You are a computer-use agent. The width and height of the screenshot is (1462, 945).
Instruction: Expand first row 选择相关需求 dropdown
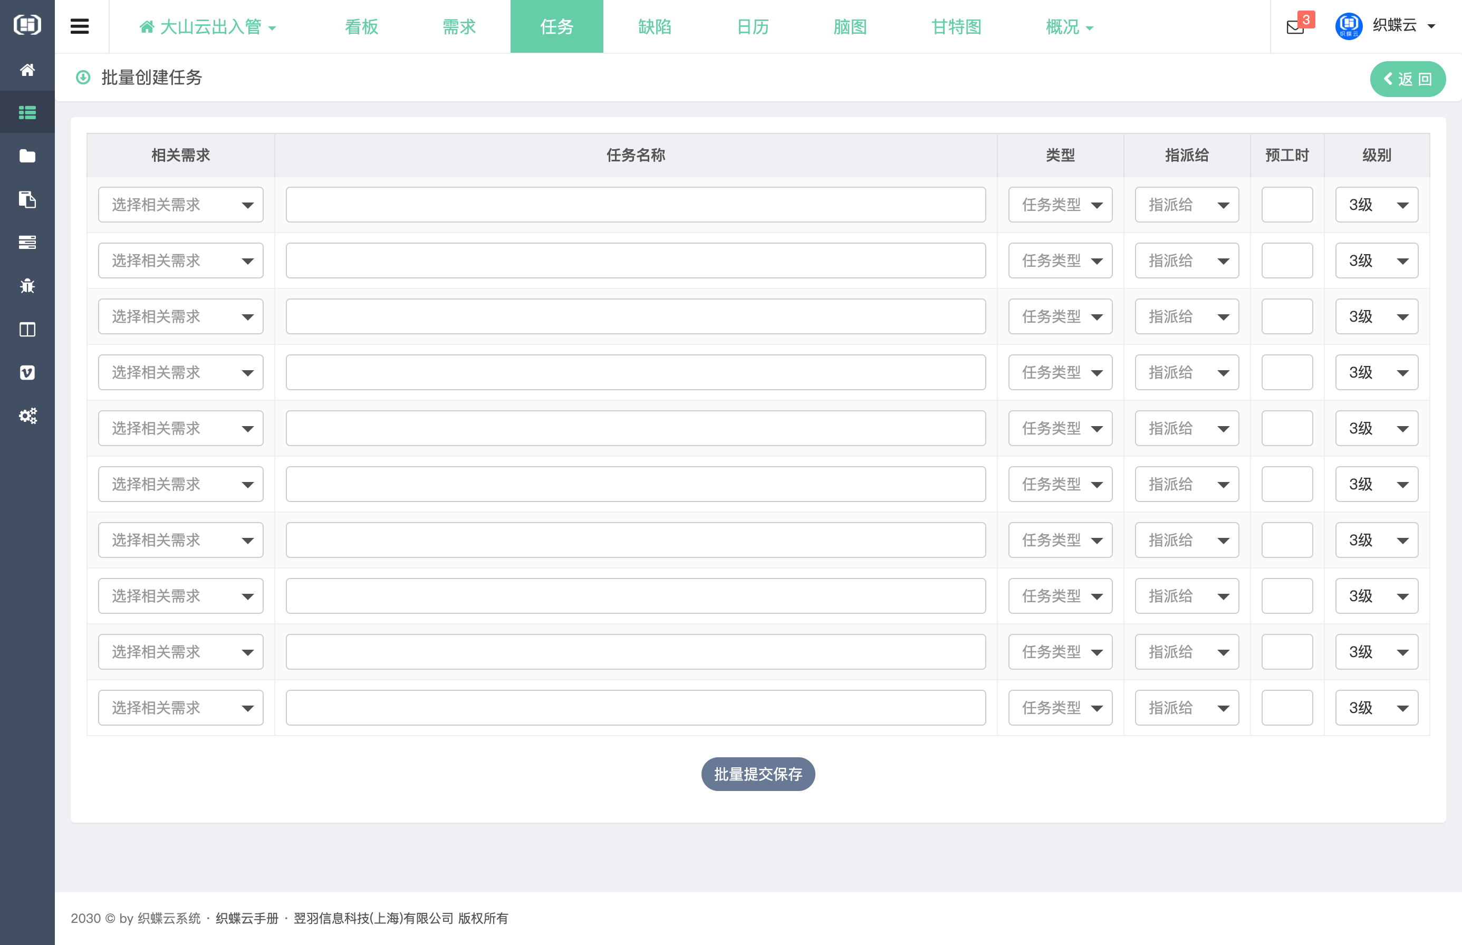click(x=180, y=205)
